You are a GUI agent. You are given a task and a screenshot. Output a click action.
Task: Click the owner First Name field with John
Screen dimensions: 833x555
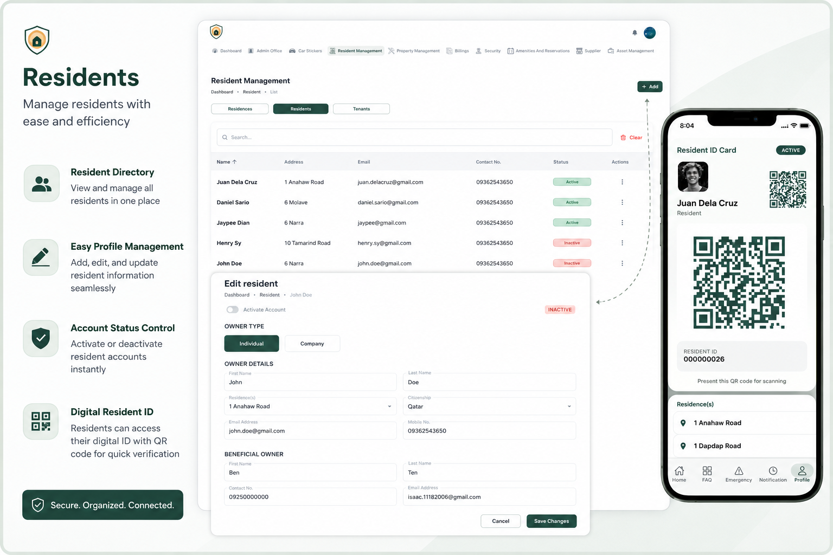click(310, 382)
